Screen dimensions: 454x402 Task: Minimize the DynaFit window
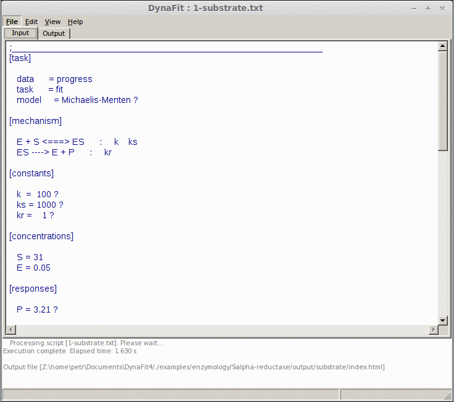tap(414, 9)
